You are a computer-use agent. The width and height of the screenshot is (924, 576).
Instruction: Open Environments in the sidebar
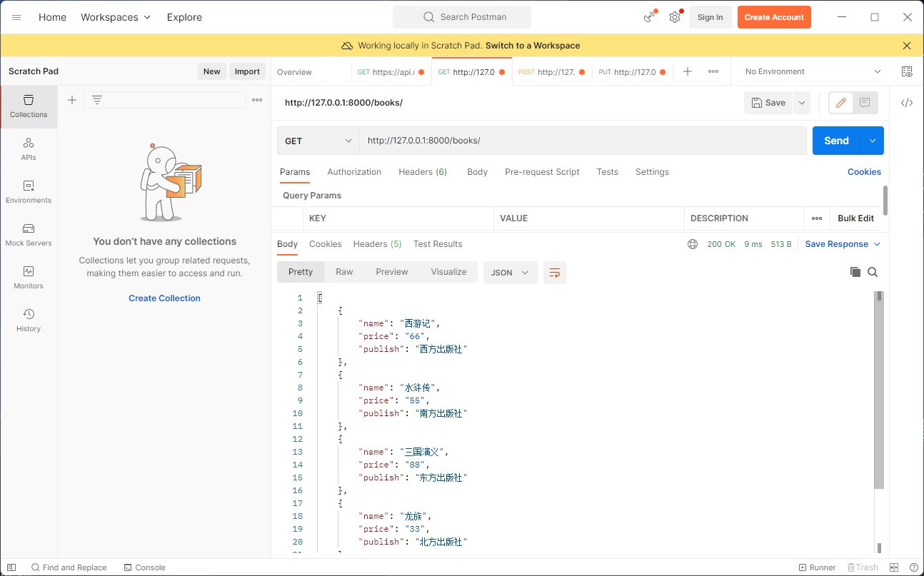pyautogui.click(x=29, y=192)
